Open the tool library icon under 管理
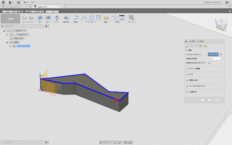 [115, 18]
